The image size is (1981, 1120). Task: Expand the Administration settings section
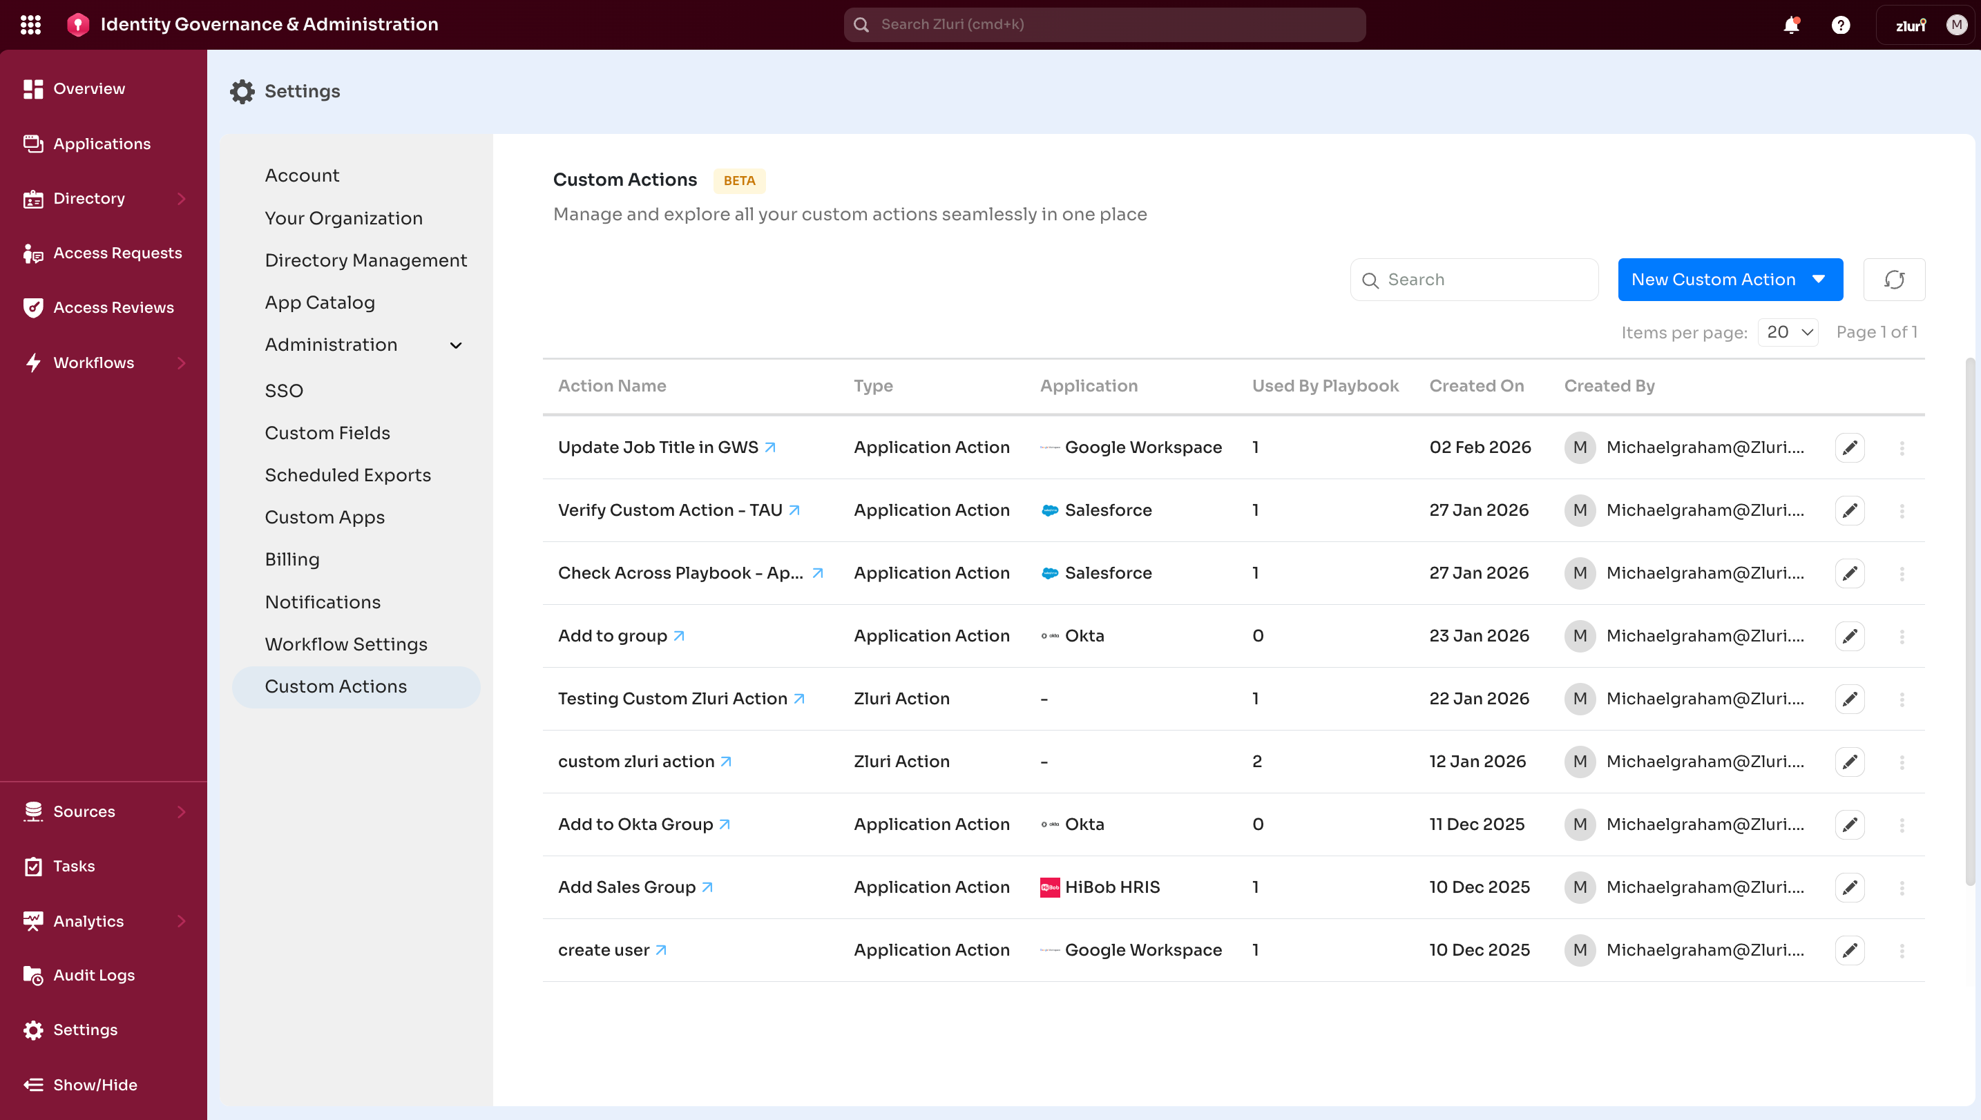pyautogui.click(x=455, y=345)
